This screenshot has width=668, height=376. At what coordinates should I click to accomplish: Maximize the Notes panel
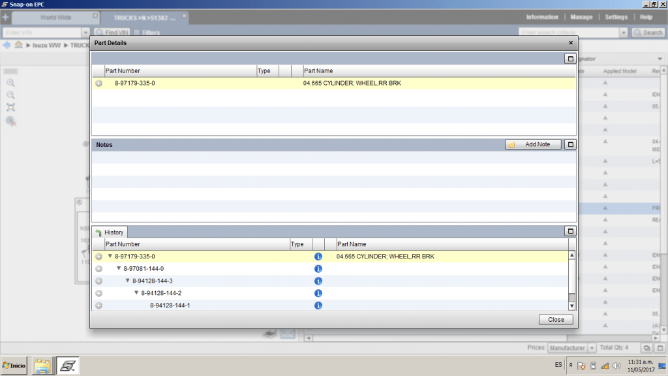coord(570,144)
